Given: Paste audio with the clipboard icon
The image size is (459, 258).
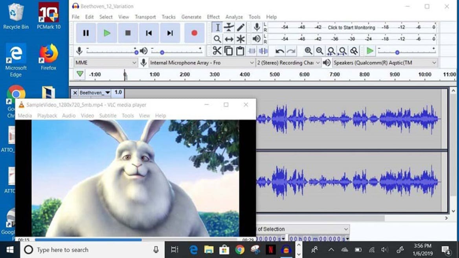Looking at the screenshot, I should tap(240, 51).
